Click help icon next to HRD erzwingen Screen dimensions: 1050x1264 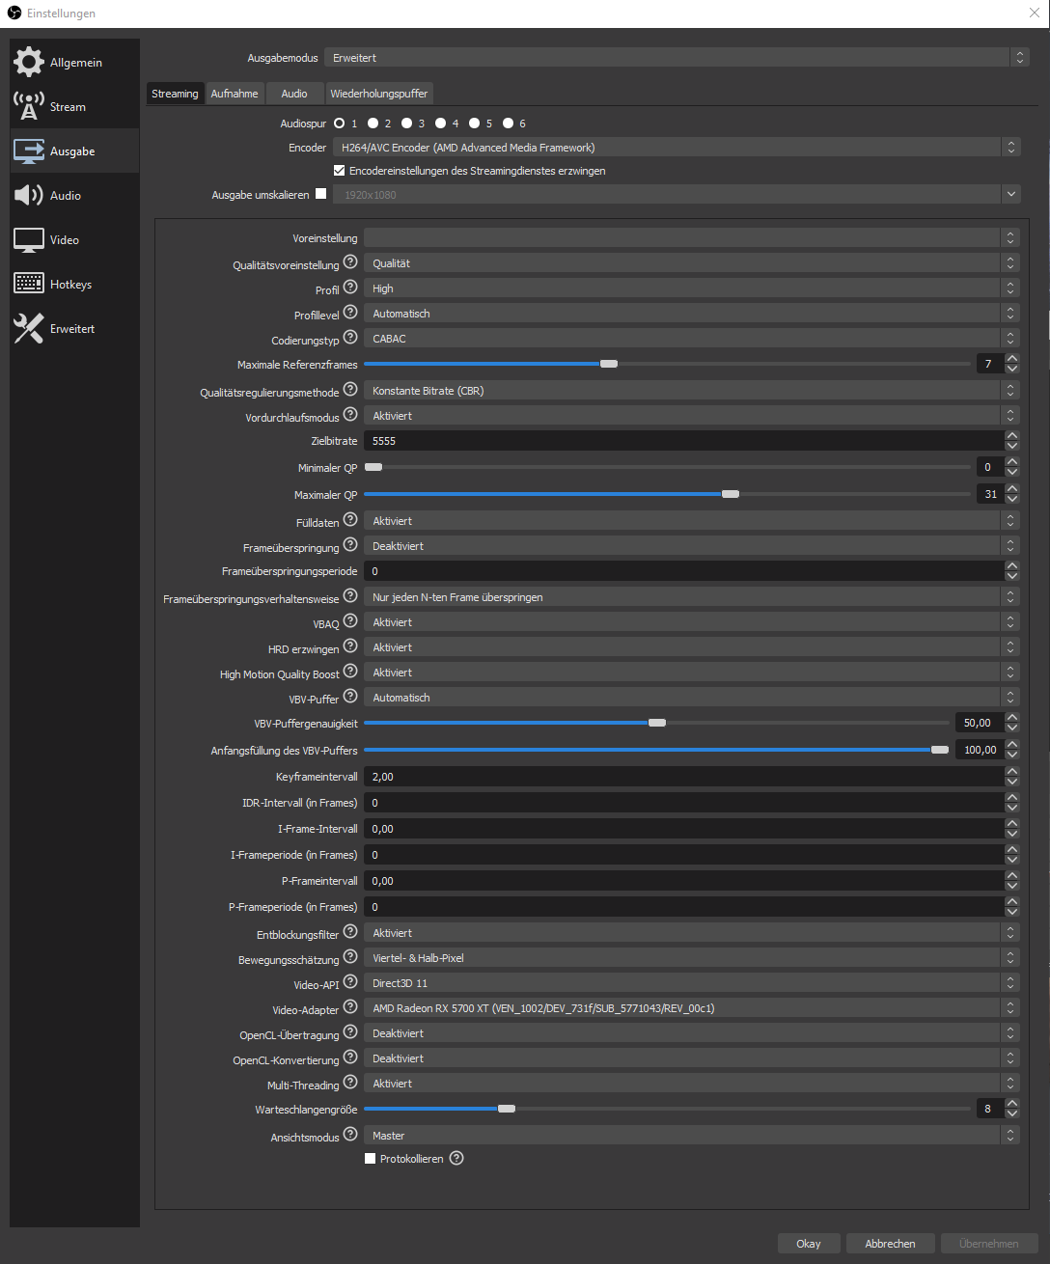[350, 646]
